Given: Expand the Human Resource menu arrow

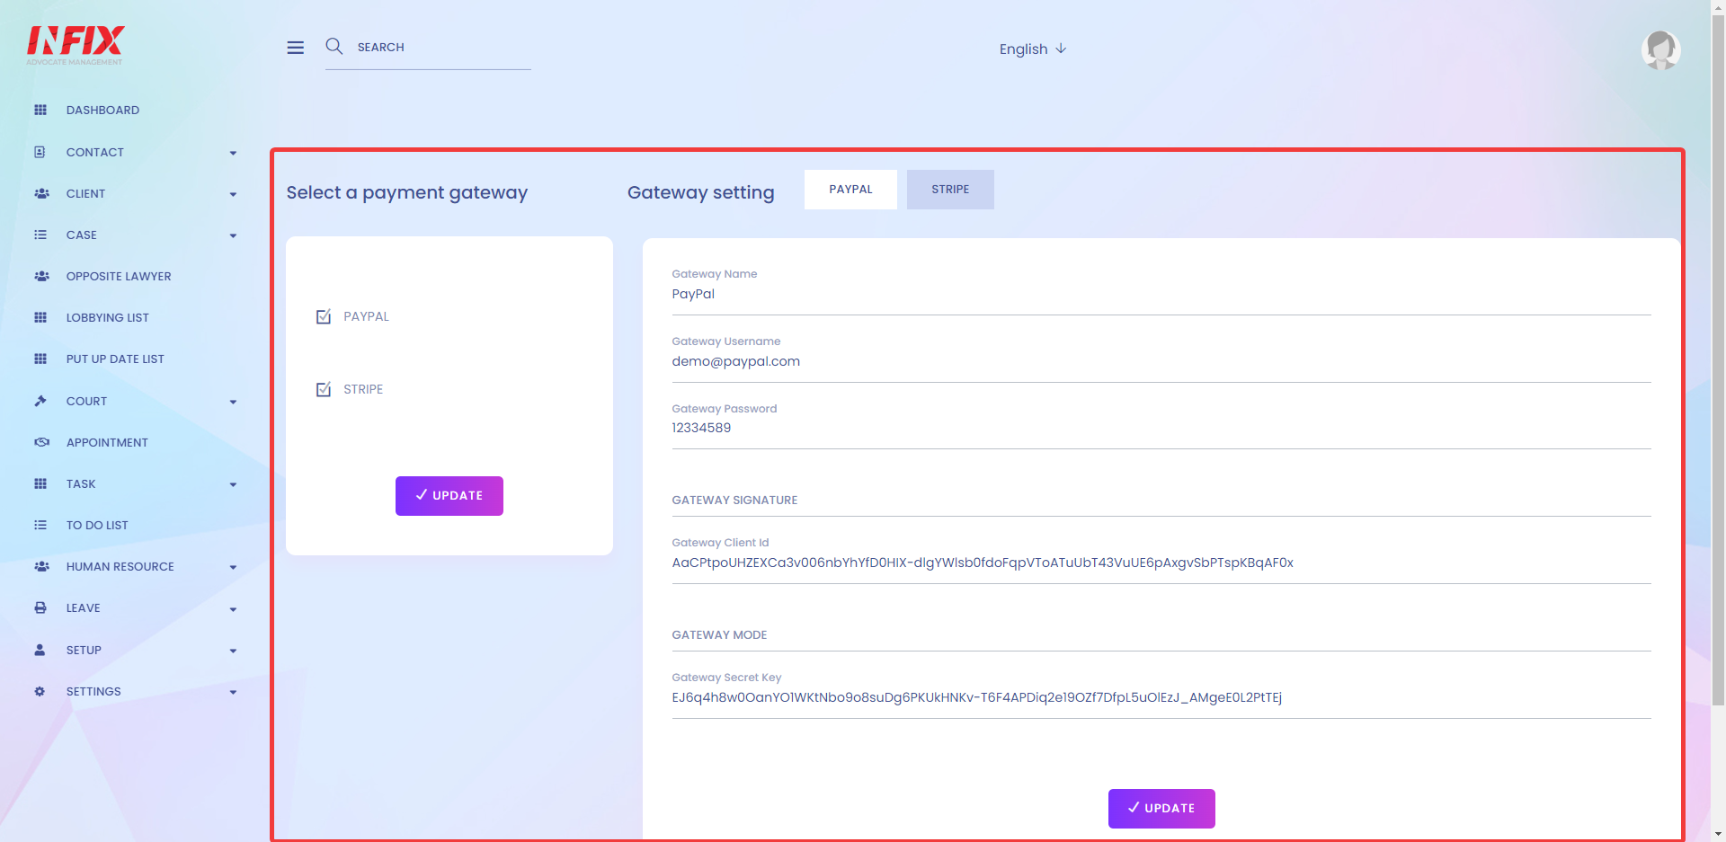Looking at the screenshot, I should (x=233, y=568).
